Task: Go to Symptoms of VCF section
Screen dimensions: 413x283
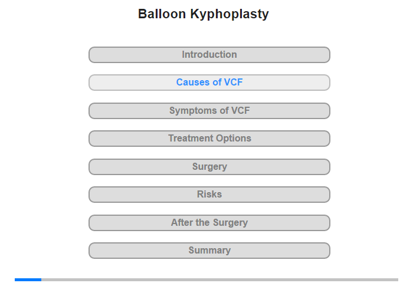Action: (209, 111)
